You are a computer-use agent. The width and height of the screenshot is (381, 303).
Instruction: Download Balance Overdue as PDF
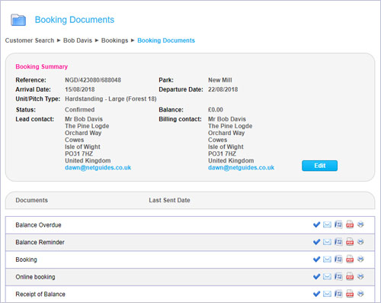[x=350, y=224]
